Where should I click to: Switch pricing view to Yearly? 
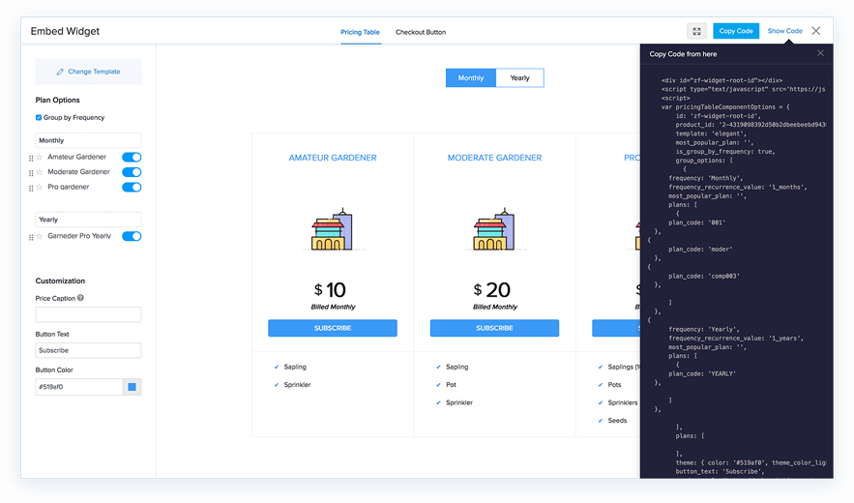pos(519,78)
